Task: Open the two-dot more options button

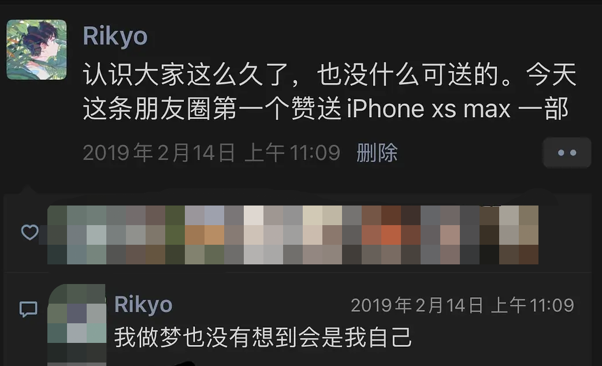Action: click(x=567, y=152)
